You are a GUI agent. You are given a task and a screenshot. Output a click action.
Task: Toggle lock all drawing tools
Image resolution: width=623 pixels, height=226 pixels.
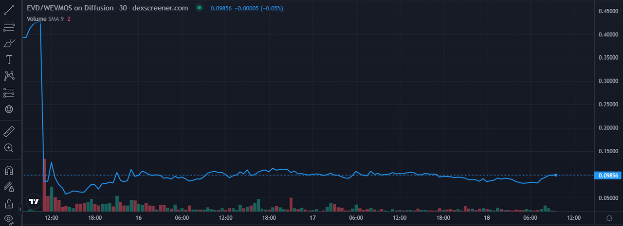pyautogui.click(x=9, y=203)
